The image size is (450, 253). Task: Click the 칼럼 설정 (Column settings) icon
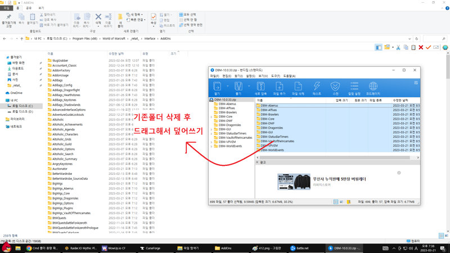point(354,86)
